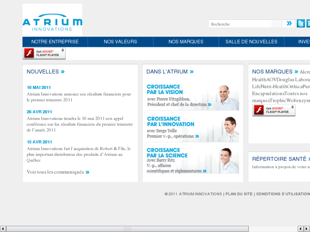This screenshot has height=232, width=310.
Task: Open the 15 AVR 2011 news item
Action: 39,142
